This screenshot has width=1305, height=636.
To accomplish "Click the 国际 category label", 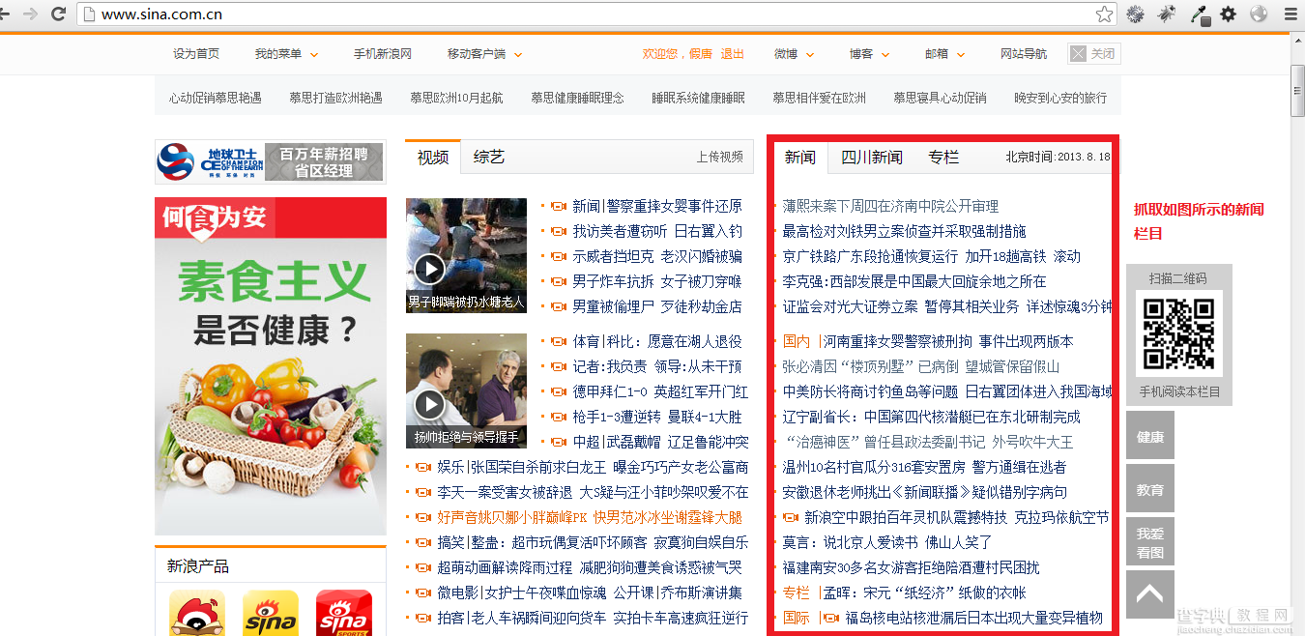I will tap(797, 618).
